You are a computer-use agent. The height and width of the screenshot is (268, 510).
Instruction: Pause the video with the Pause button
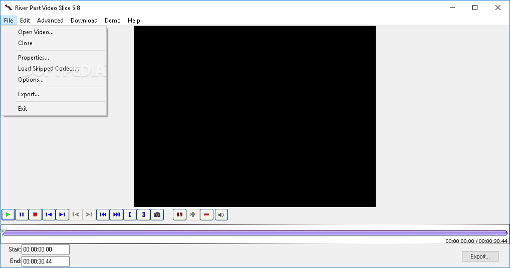[x=22, y=215]
